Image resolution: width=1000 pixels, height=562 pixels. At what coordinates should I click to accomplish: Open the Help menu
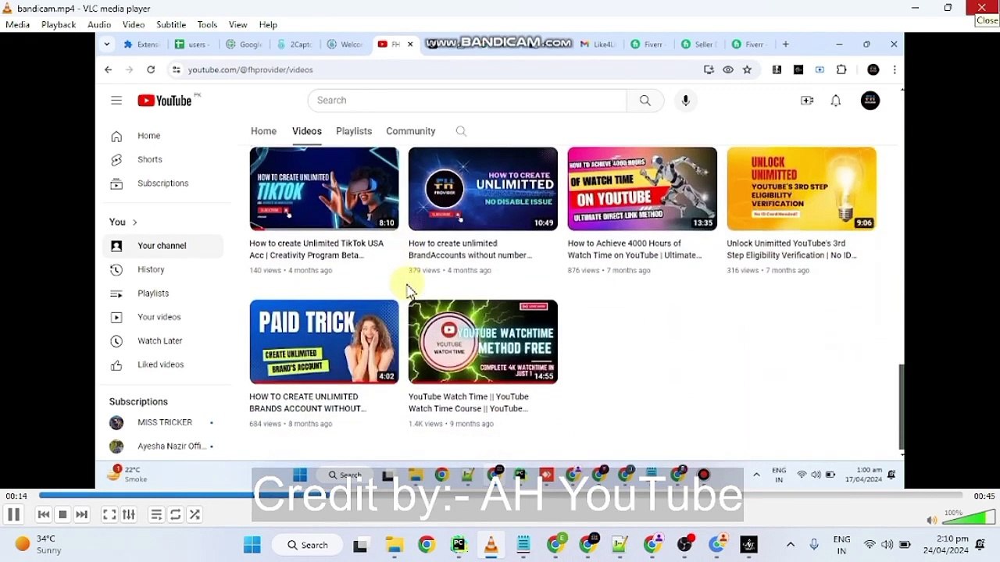[x=268, y=24]
